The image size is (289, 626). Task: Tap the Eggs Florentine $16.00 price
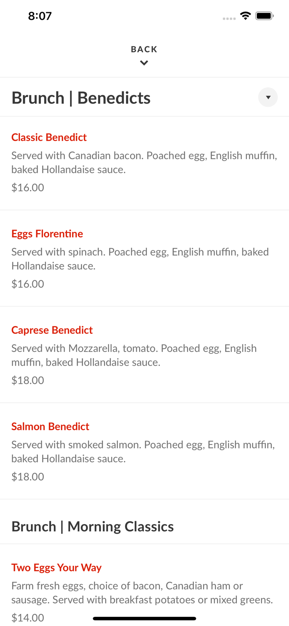(x=28, y=284)
